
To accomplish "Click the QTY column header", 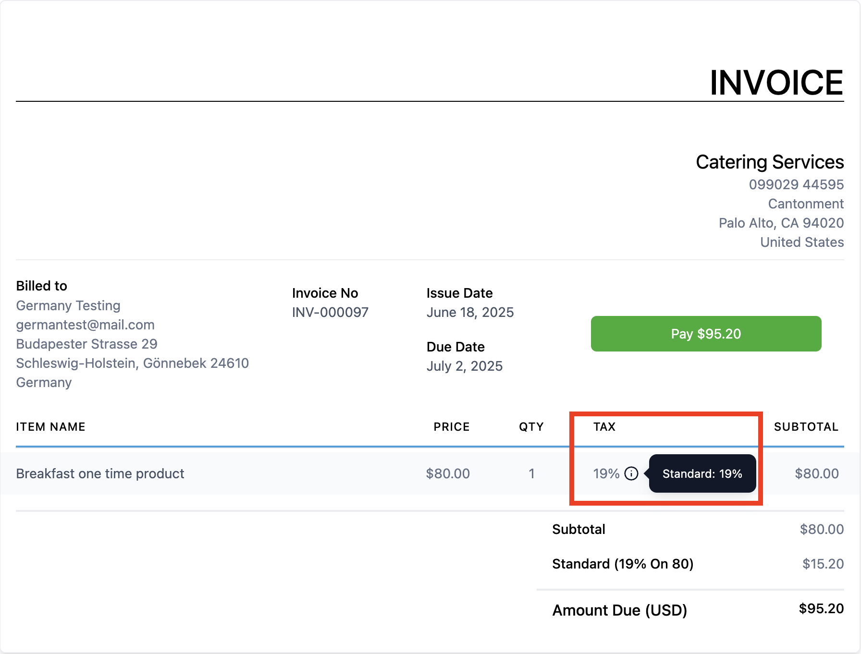I will [x=531, y=427].
